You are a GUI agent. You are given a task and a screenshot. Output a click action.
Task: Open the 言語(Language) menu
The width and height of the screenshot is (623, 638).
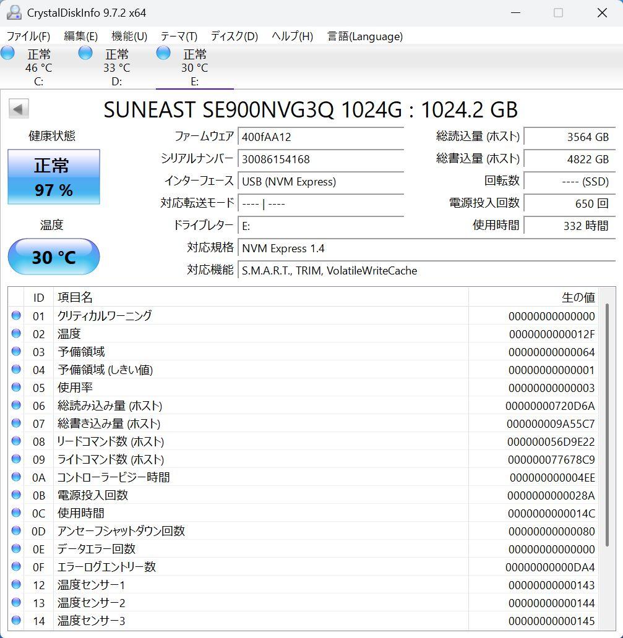pos(364,36)
